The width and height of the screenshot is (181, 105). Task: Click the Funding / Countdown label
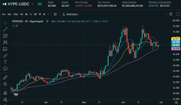click(x=160, y=2)
